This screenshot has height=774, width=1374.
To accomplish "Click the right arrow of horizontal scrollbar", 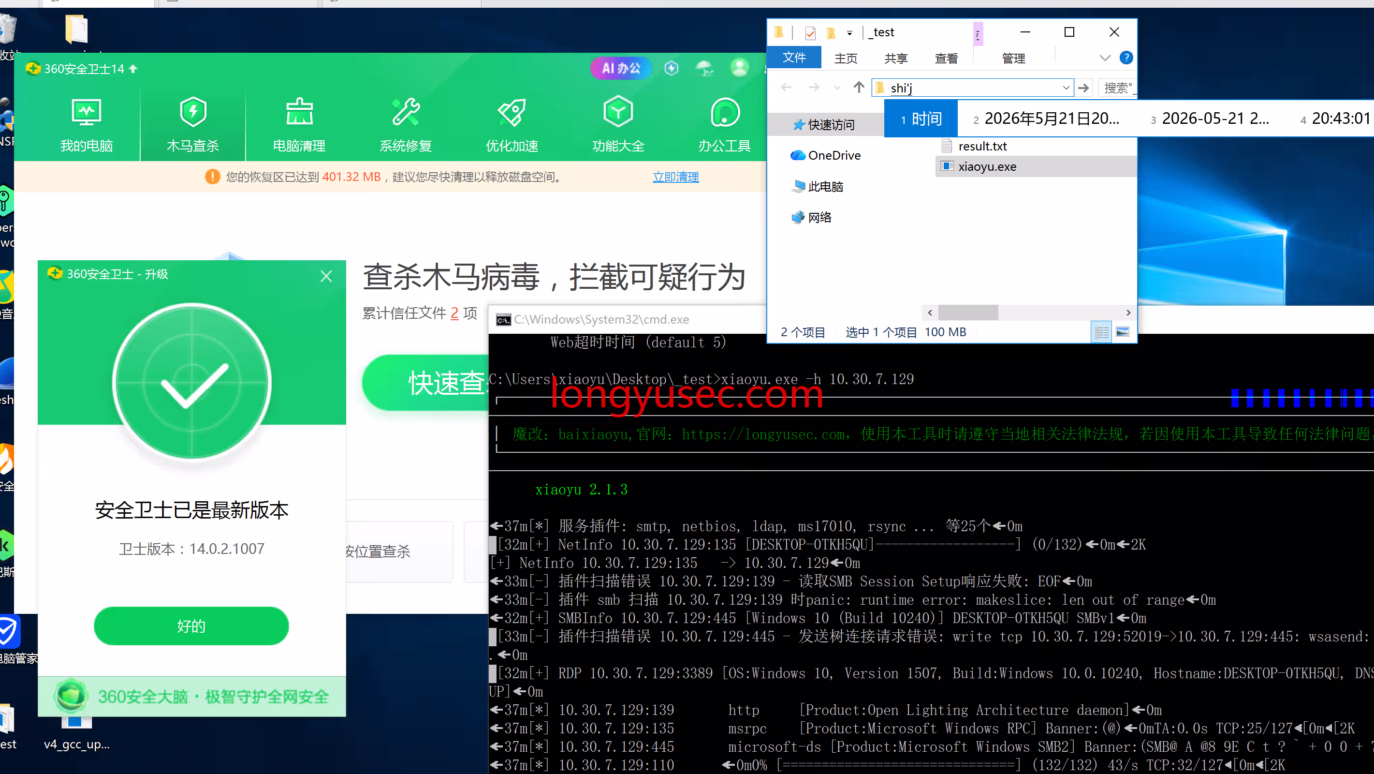I will (x=1128, y=313).
